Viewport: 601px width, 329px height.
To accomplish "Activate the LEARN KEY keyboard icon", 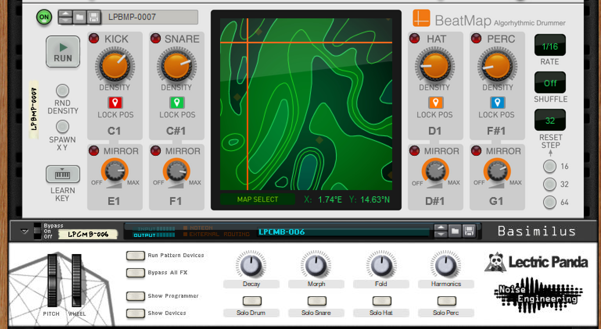I will tap(63, 174).
